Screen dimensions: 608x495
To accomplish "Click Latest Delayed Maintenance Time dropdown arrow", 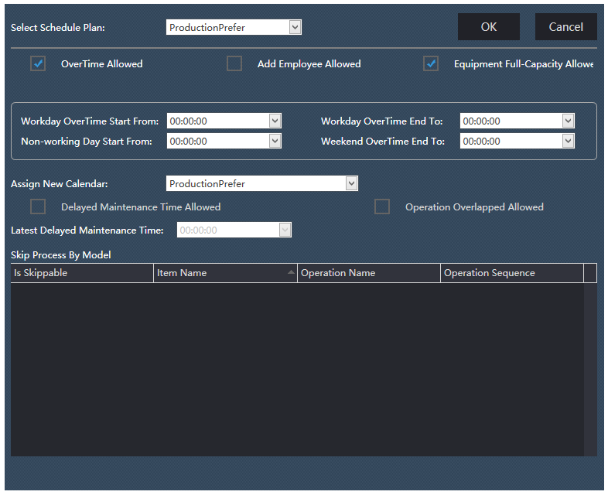I will [285, 230].
